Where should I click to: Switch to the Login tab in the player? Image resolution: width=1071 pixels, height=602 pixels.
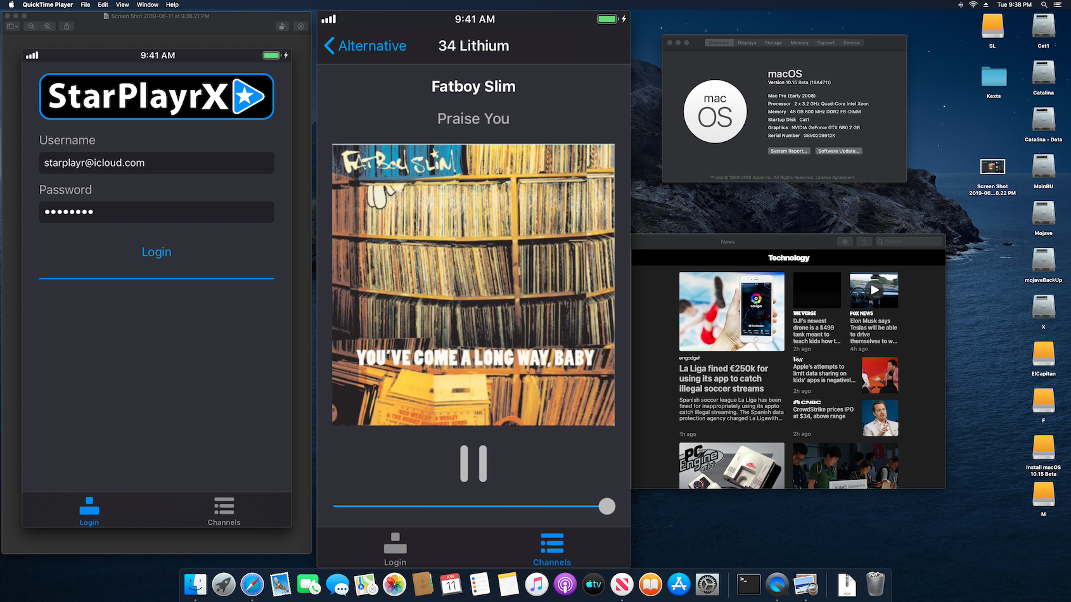[x=395, y=549]
